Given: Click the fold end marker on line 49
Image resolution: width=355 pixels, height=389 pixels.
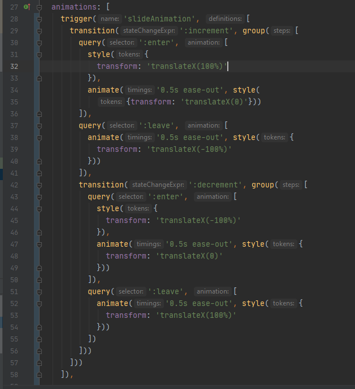Looking at the screenshot, I should (x=39, y=268).
